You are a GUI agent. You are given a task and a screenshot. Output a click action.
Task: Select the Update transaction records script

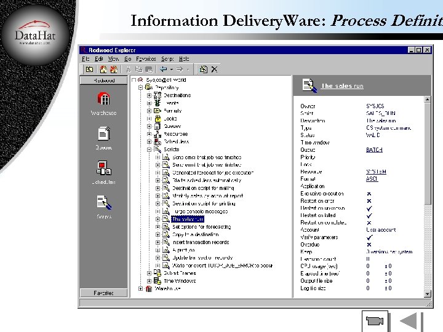[x=202, y=258]
